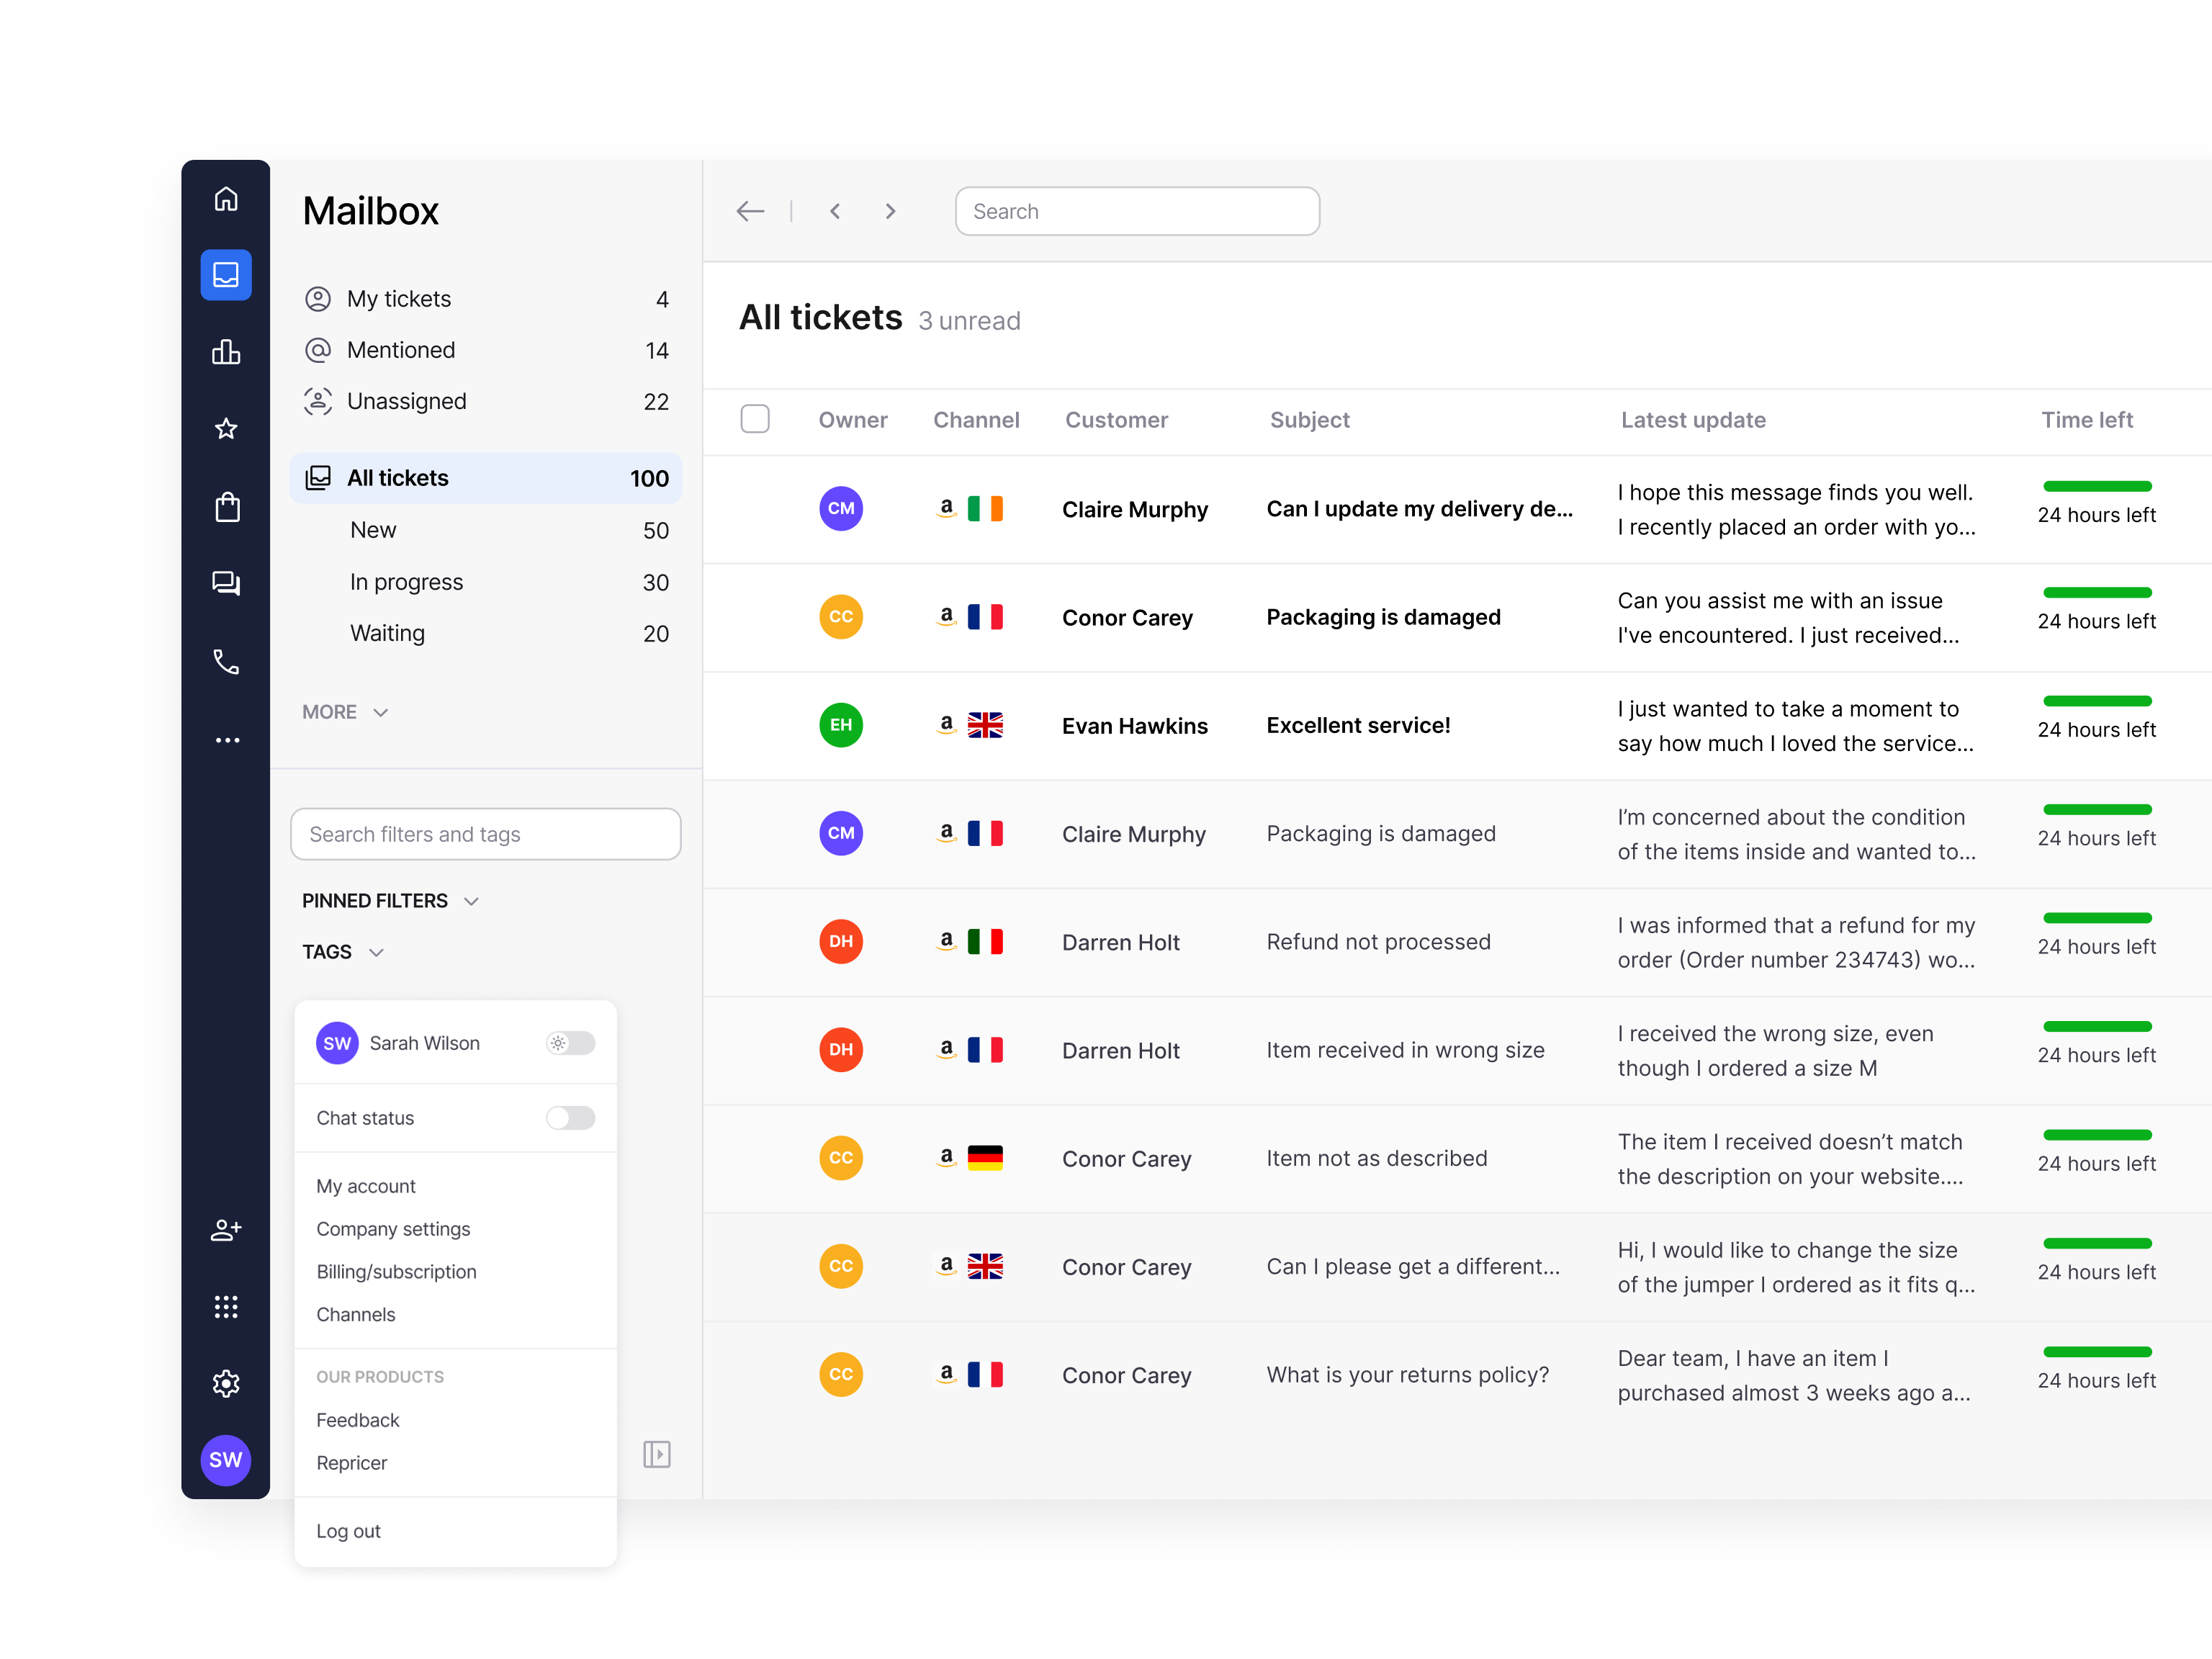
Task: Open the Home dashboard icon
Action: 226,199
